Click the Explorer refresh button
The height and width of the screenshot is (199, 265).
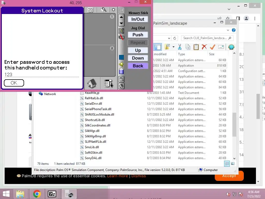(x=175, y=38)
